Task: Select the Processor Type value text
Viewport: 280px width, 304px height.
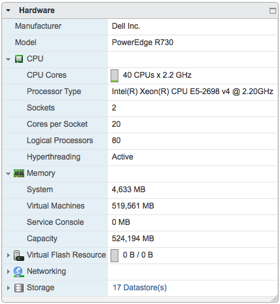Action: (192, 92)
